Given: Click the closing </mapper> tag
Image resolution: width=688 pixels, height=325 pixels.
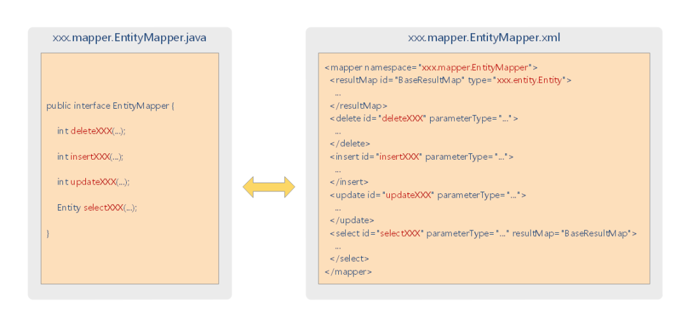Looking at the screenshot, I should pyautogui.click(x=348, y=272).
